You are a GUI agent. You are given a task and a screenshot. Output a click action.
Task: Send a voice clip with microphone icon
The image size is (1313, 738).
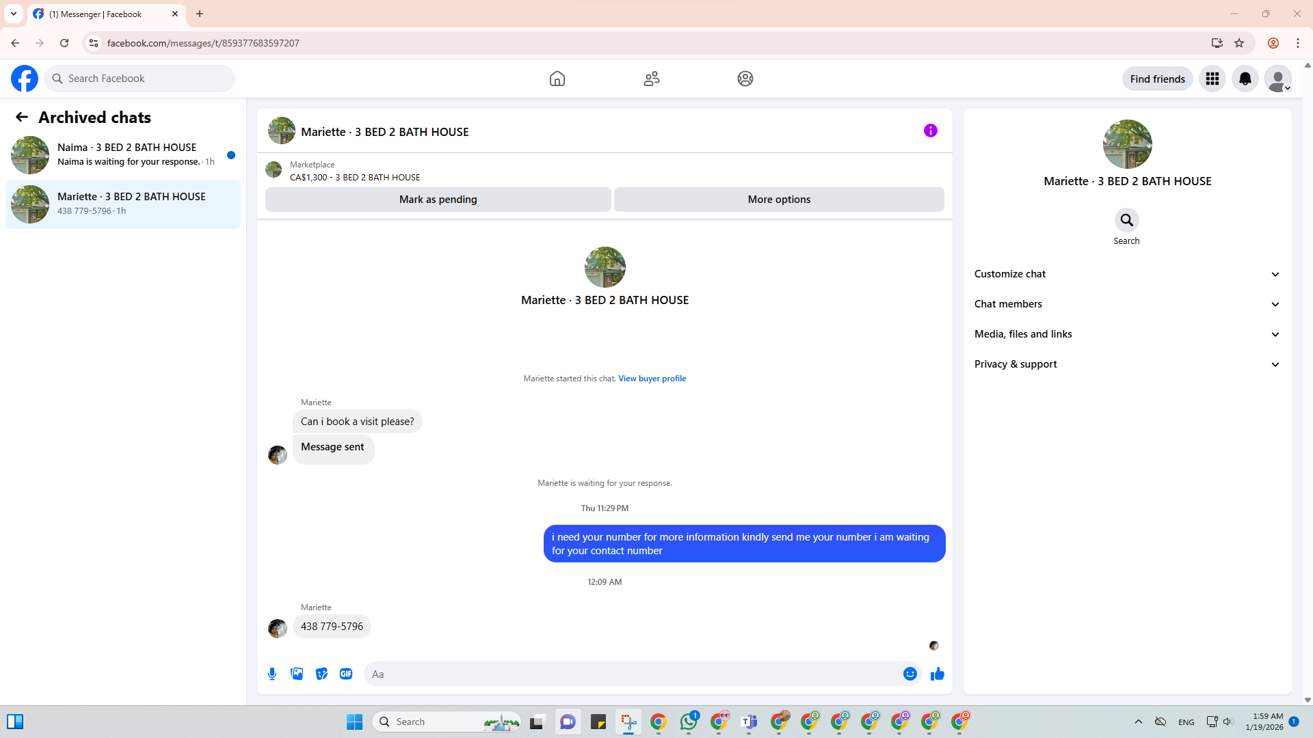[272, 674]
